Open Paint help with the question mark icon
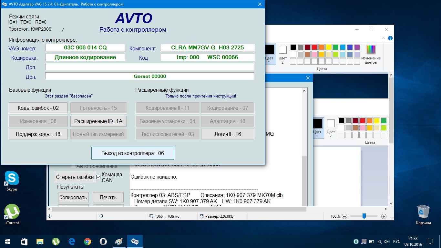This screenshot has height=248, width=441. pyautogui.click(x=391, y=38)
